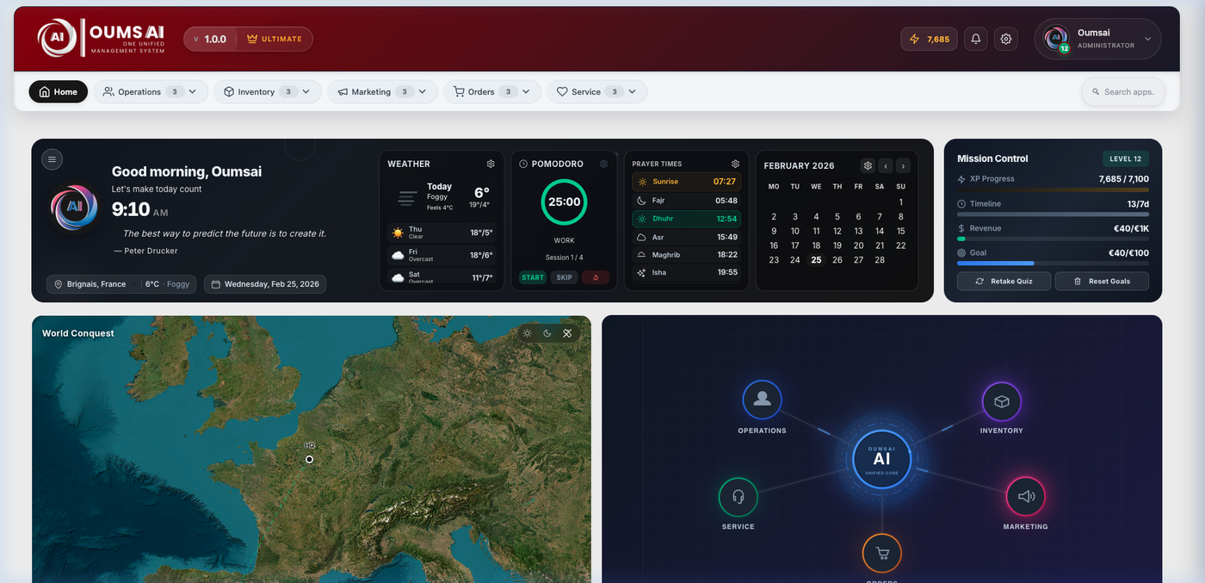Click the Dhuhr 12:54 row
Viewport: 1205px width, 583px height.
tap(686, 219)
